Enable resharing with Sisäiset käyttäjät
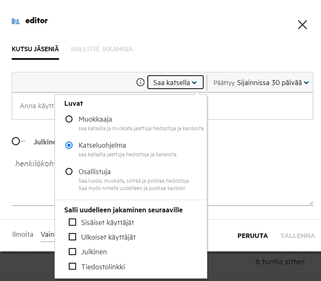 click(73, 222)
